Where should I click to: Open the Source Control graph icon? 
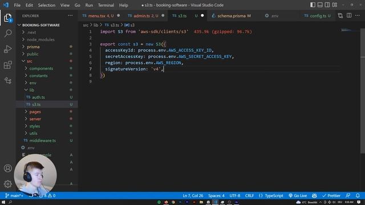tap(7, 81)
